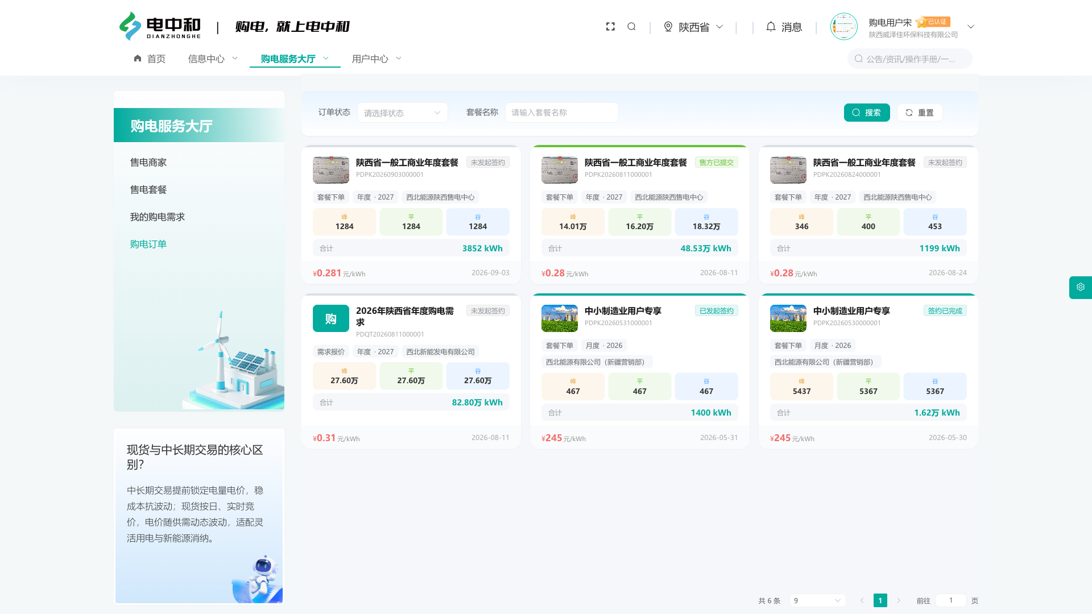1092x614 pixels.
Task: Click the 签约已完成 status tag
Action: pyautogui.click(x=945, y=311)
